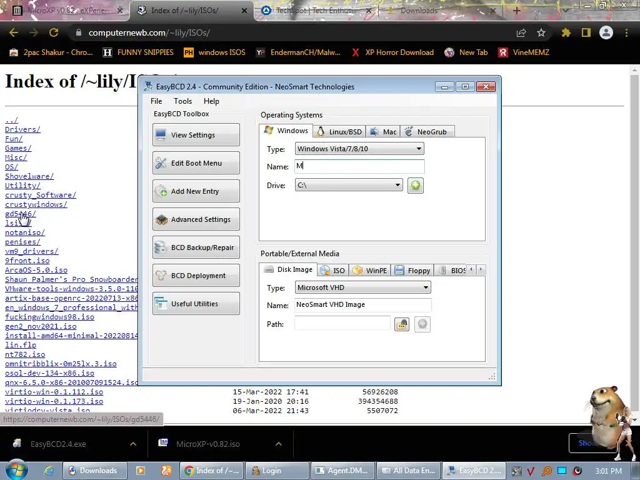Image resolution: width=640 pixels, height=480 pixels.
Task: Open the VineMEMZ bookmark
Action: tap(524, 52)
